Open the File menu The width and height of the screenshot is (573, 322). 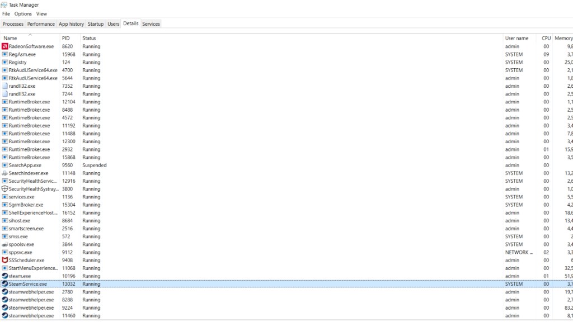pos(6,14)
